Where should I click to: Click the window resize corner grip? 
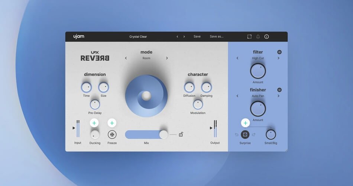pyautogui.click(x=286, y=150)
